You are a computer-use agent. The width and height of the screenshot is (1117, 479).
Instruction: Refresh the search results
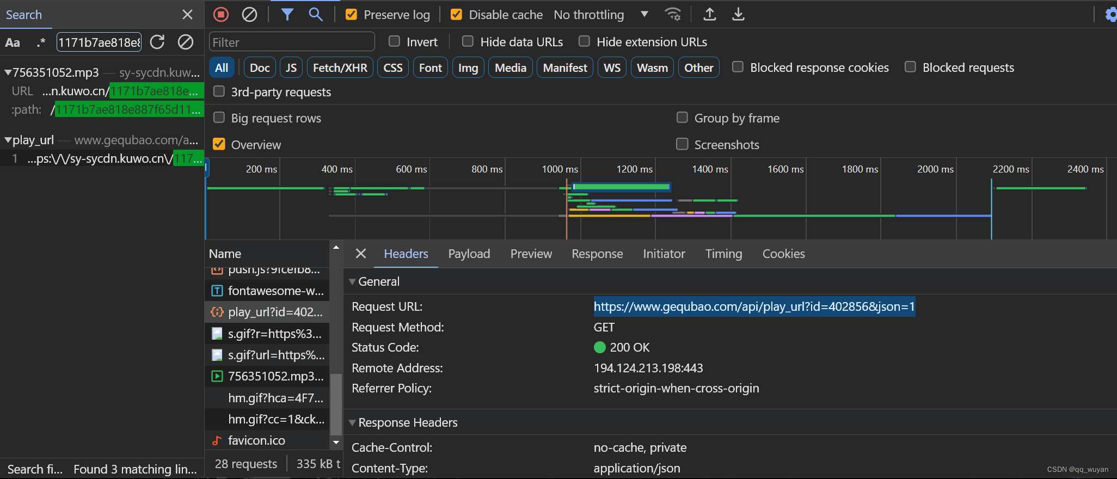pyautogui.click(x=157, y=42)
